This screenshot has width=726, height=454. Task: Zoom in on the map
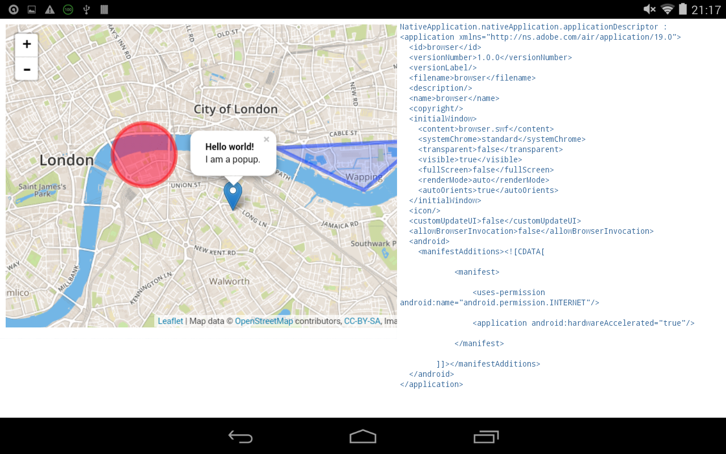pos(26,45)
